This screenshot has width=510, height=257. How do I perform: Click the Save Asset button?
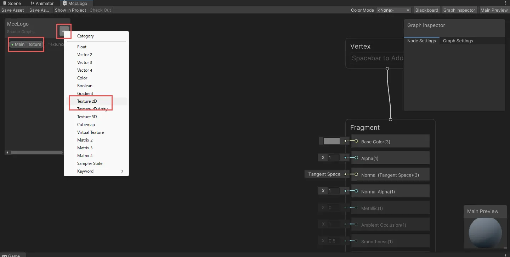[x=13, y=10]
